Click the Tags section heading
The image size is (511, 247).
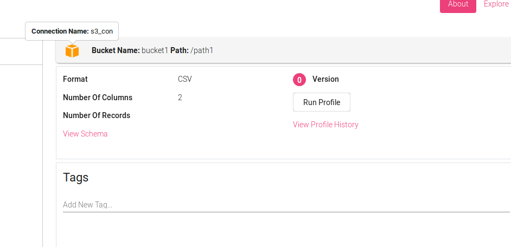76,177
